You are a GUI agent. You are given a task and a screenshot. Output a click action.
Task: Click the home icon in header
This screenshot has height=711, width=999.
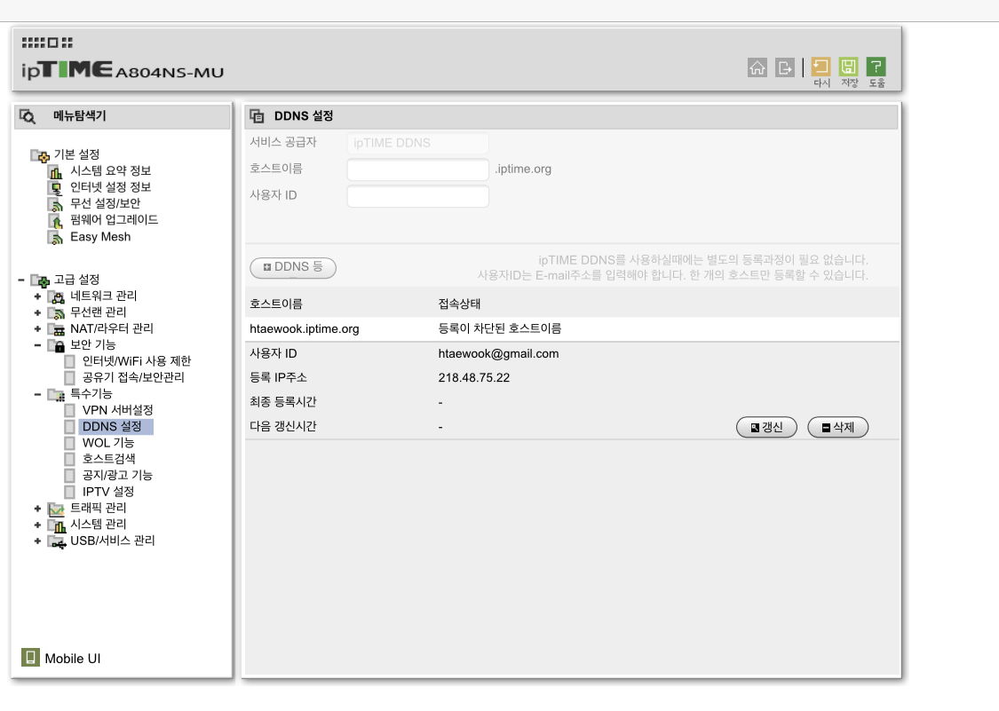point(757,67)
